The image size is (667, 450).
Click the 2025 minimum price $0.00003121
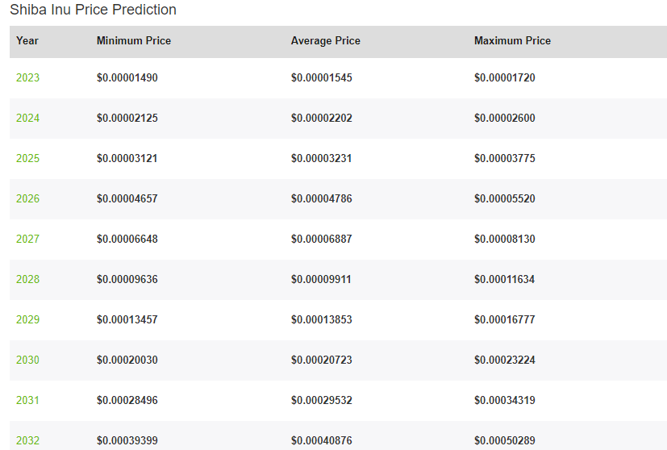(127, 158)
